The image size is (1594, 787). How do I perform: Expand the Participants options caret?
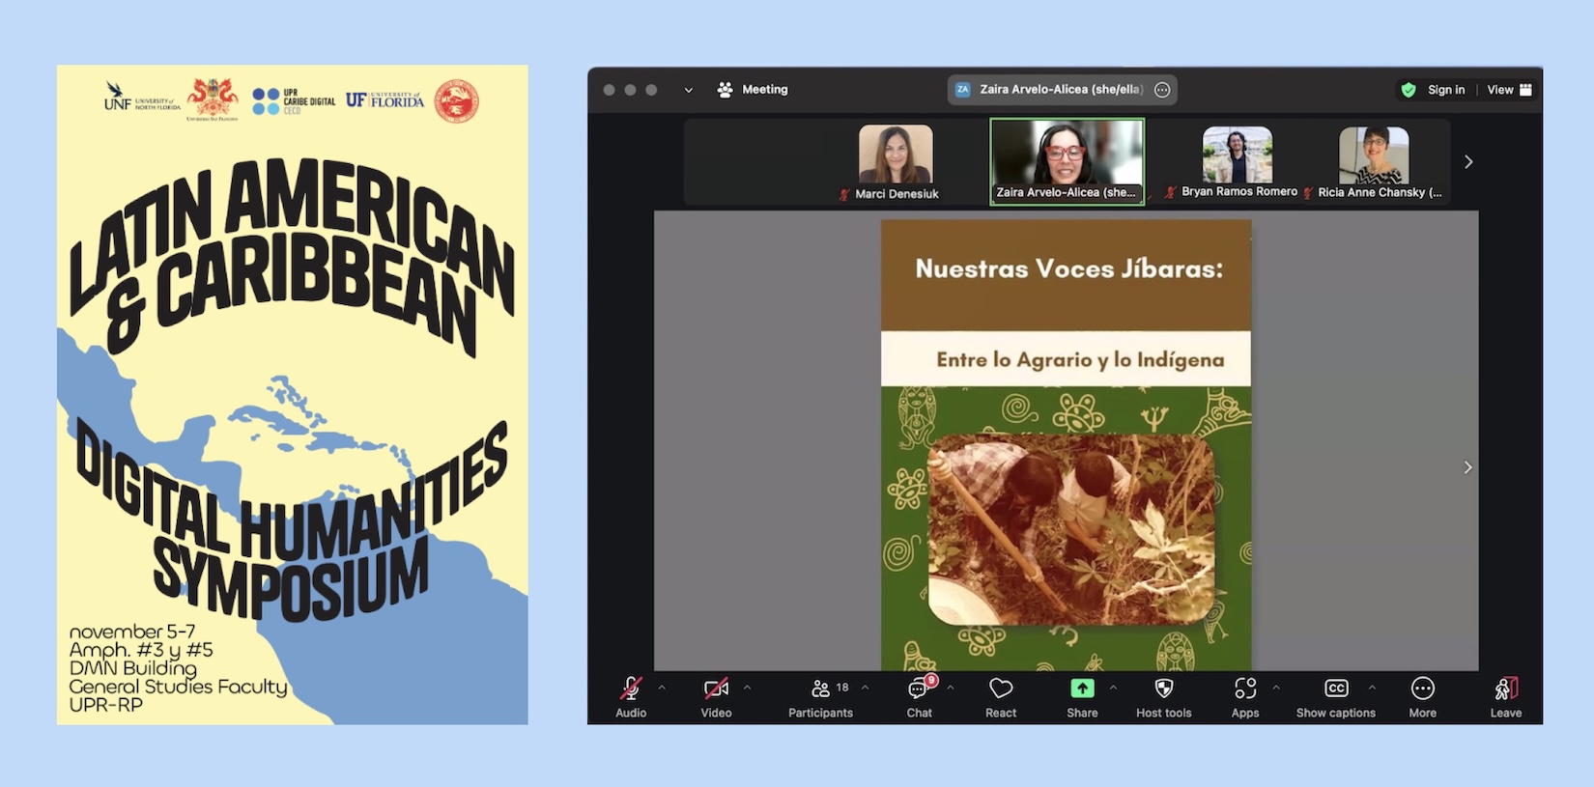point(865,689)
